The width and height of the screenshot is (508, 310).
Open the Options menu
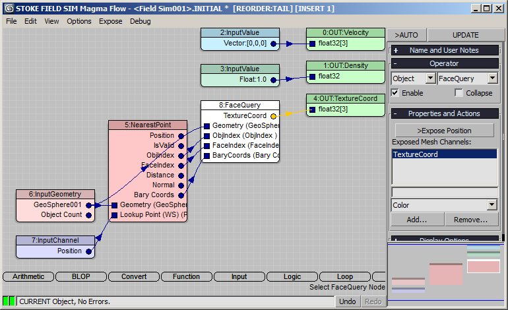click(x=79, y=21)
